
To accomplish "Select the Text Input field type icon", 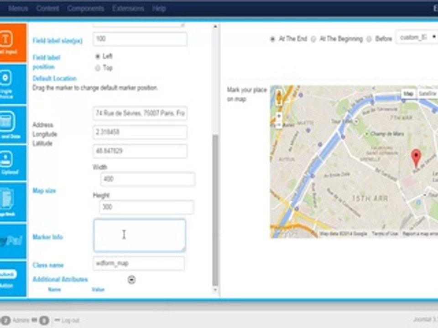I will [x=12, y=42].
